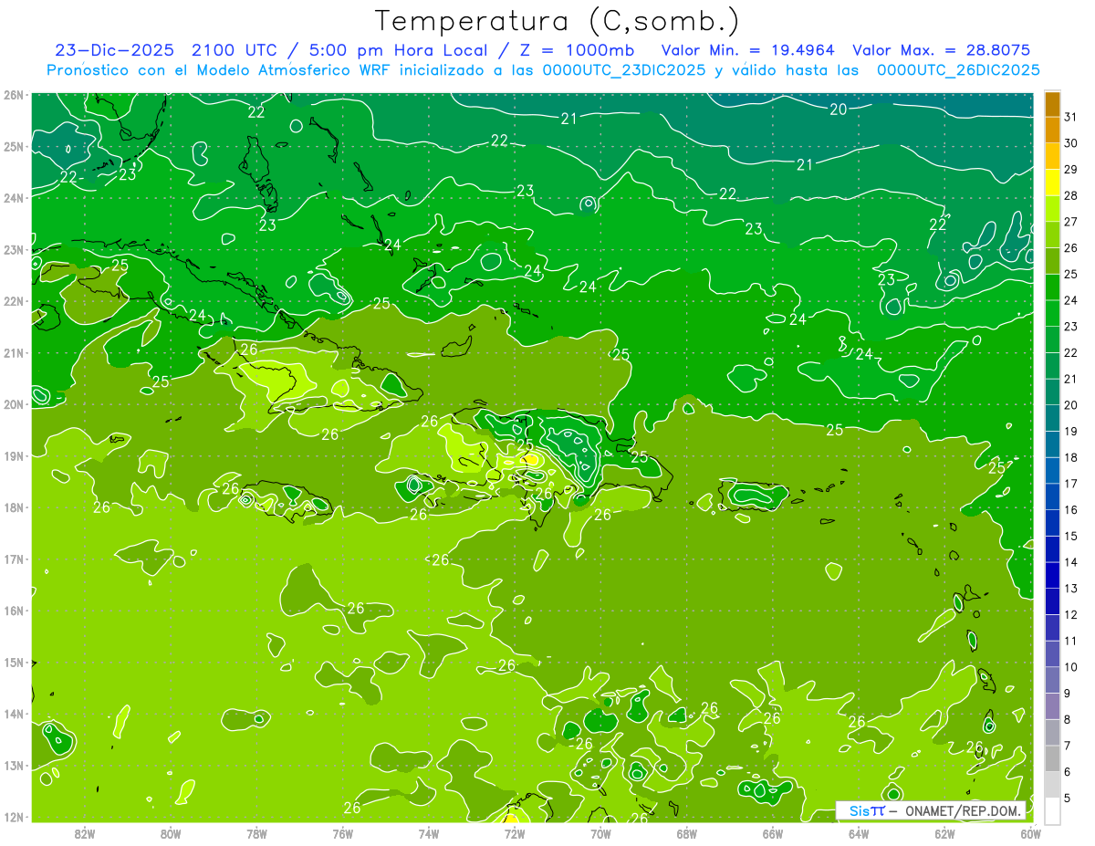Click the orange legend swatch above 31

pyautogui.click(x=1052, y=104)
